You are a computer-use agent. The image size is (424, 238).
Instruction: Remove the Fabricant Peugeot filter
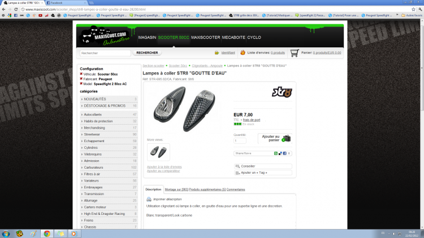[81, 79]
